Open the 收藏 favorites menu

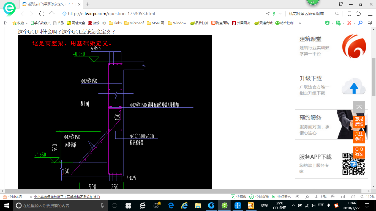[x=18, y=23]
